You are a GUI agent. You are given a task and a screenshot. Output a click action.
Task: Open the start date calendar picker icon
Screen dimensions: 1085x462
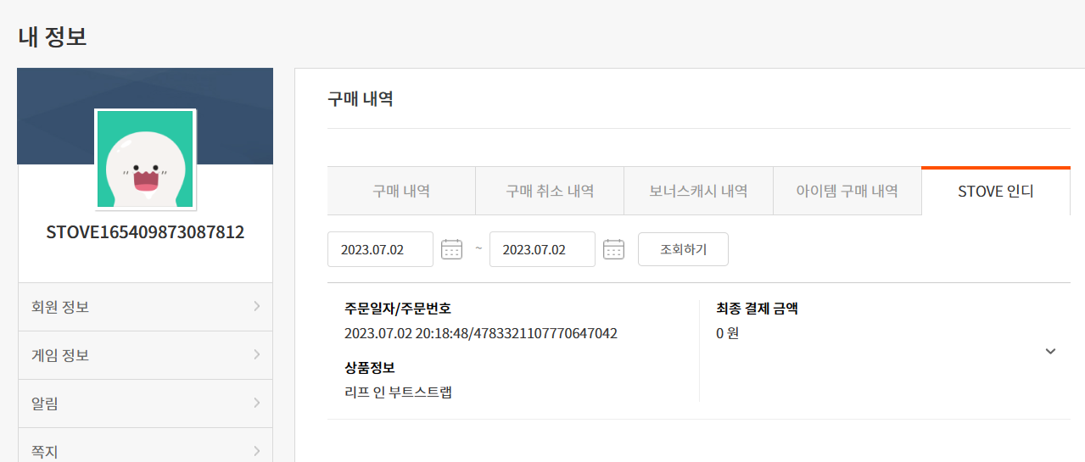[x=451, y=249]
